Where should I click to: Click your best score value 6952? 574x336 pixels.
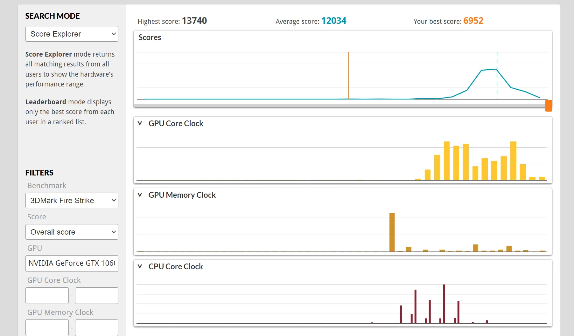click(473, 21)
